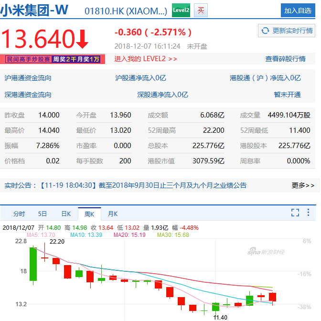
Task: Click 沪股通净流入0亿 text
Action: [x=140, y=78]
